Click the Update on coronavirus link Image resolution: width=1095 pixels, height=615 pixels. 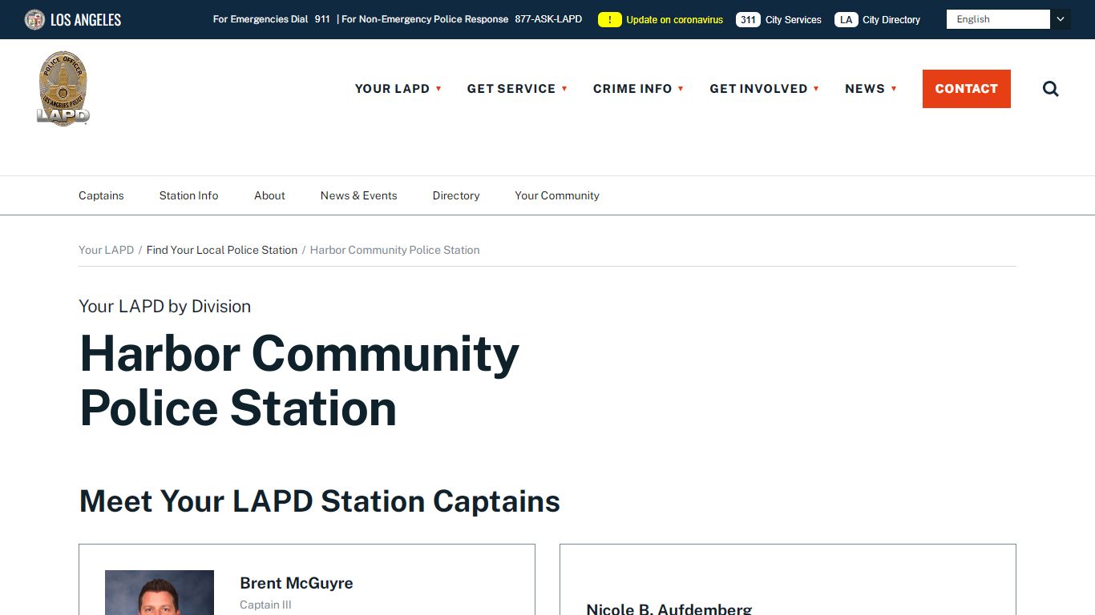point(674,20)
